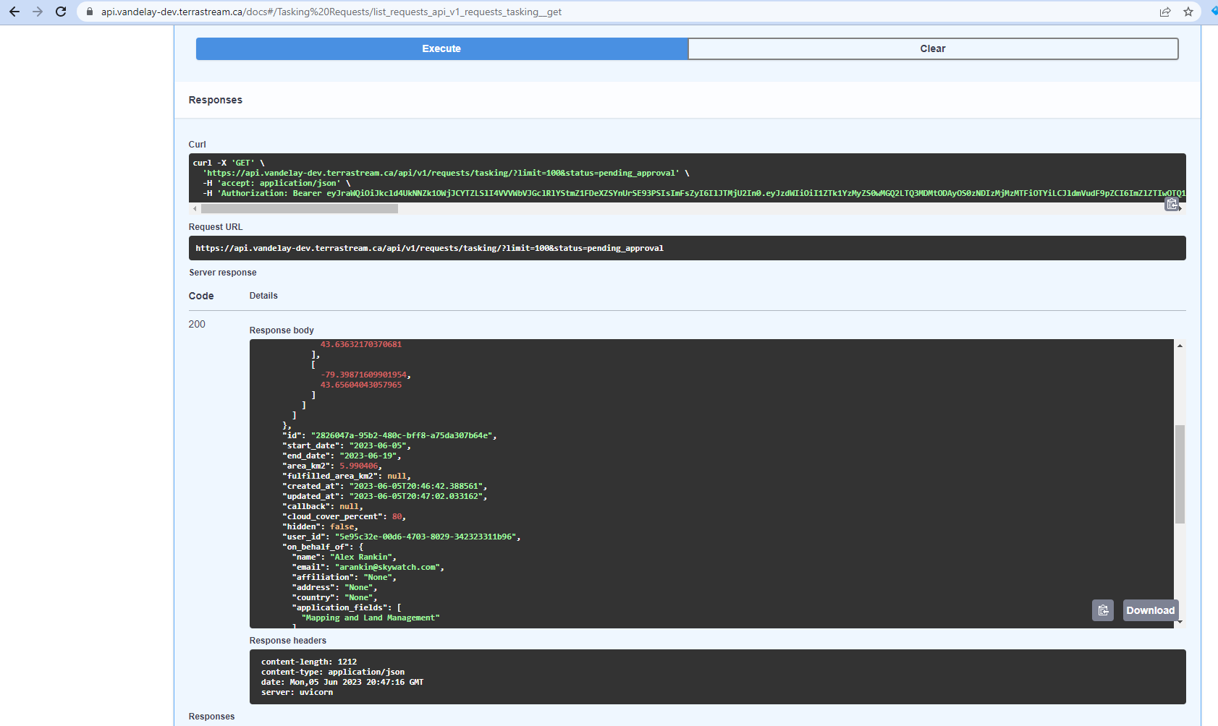Viewport: 1218px width, 726px height.
Task: Click the date header line
Action: pyautogui.click(x=342, y=682)
